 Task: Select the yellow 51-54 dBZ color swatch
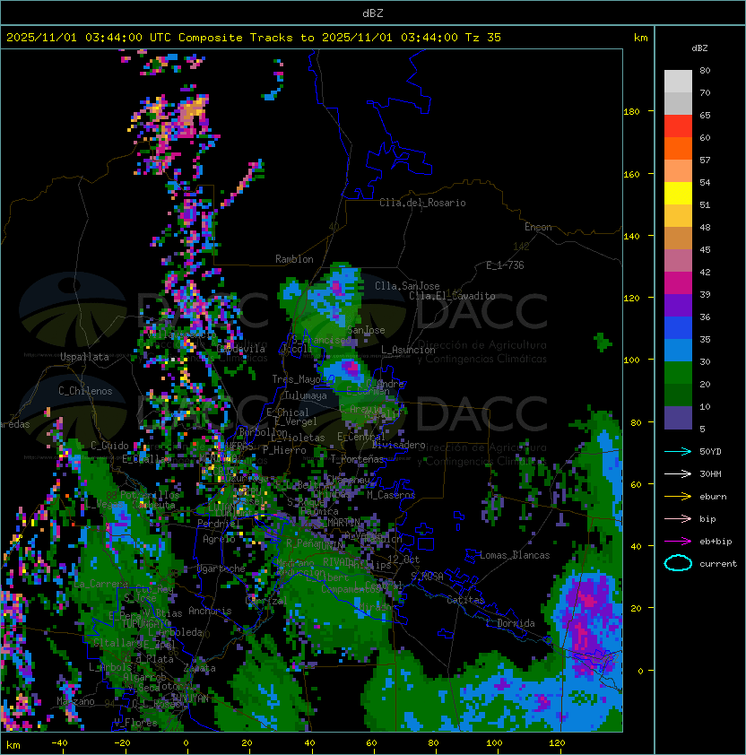(x=678, y=194)
